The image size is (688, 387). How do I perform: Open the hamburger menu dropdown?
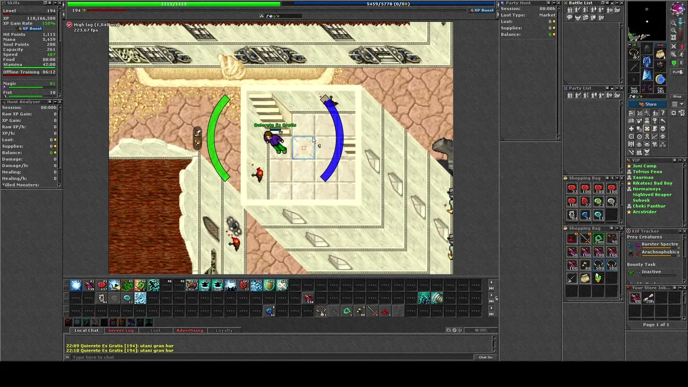coord(678,104)
